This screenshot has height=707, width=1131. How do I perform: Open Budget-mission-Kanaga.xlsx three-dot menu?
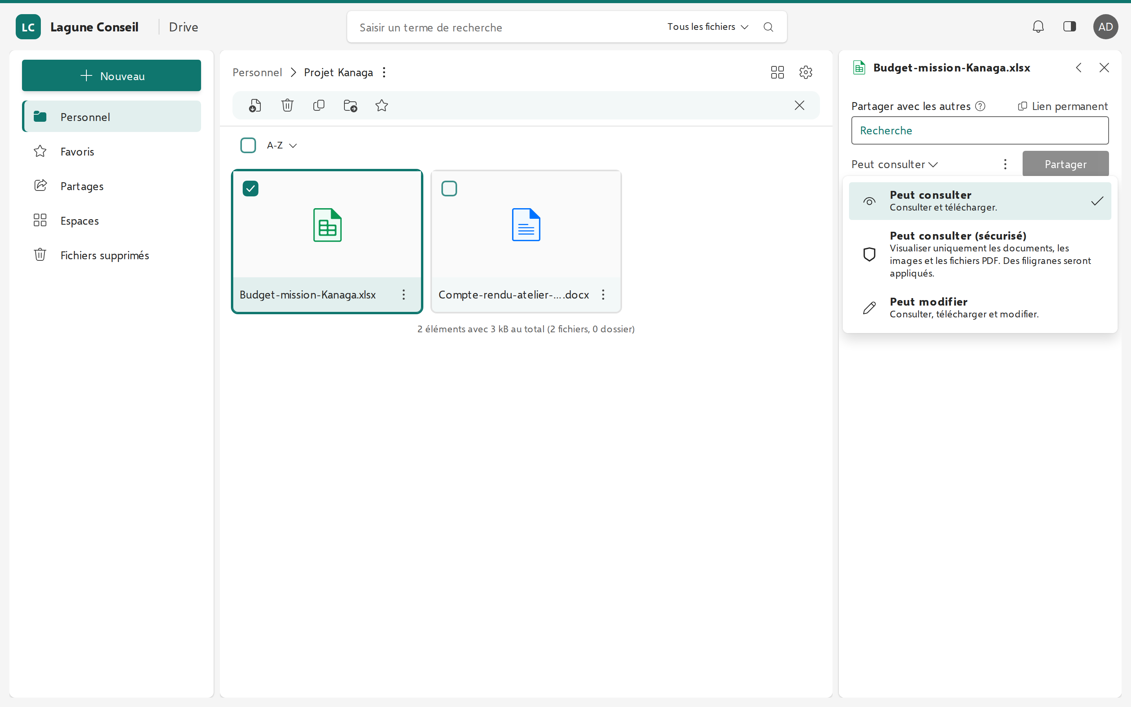404,295
